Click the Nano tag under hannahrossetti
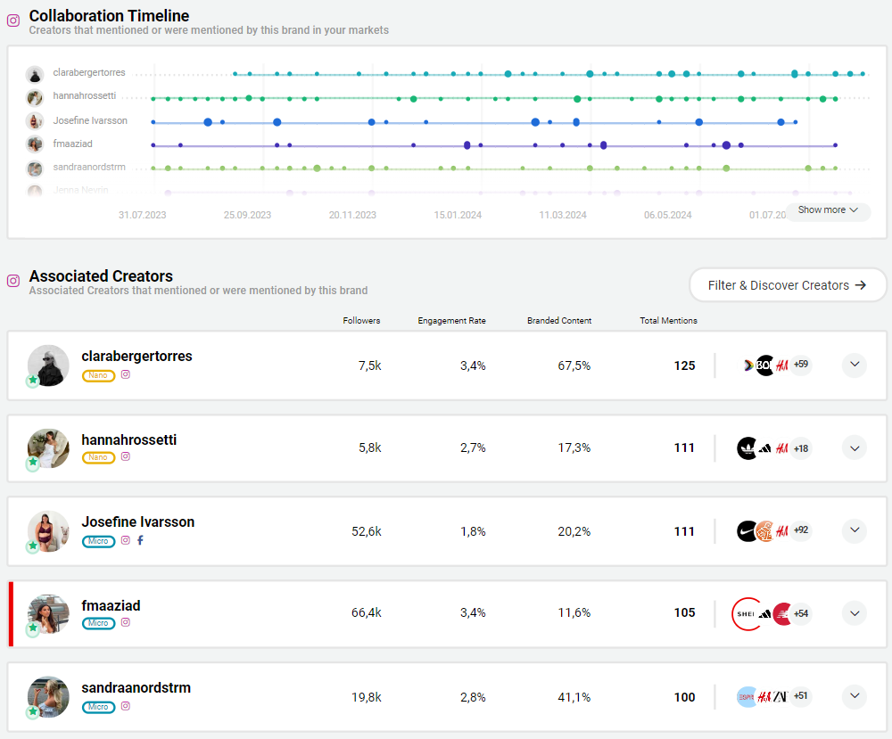The height and width of the screenshot is (739, 892). (x=98, y=457)
